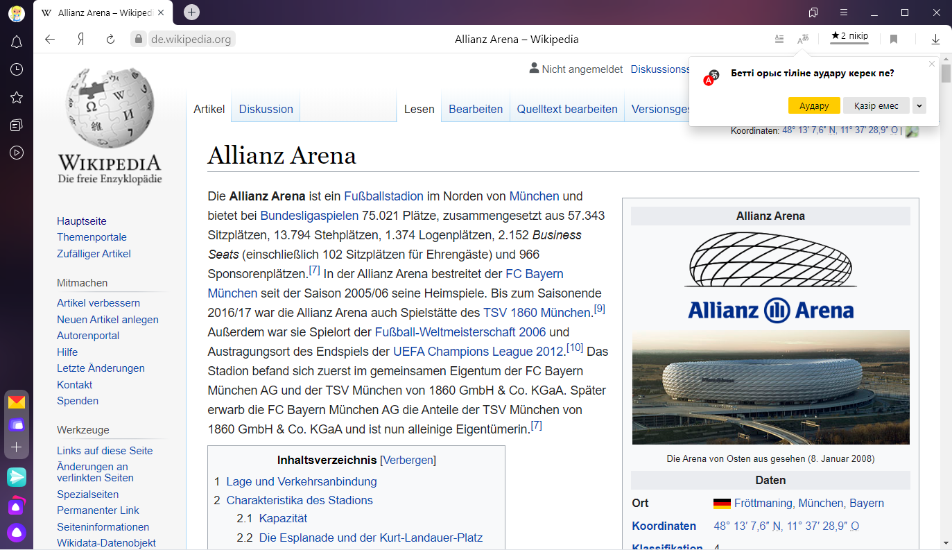Click the address bar de.wikipedia.org
The height and width of the screenshot is (550, 952).
[x=191, y=40]
